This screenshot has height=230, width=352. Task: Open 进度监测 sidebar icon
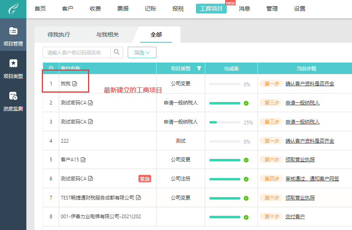[13, 96]
